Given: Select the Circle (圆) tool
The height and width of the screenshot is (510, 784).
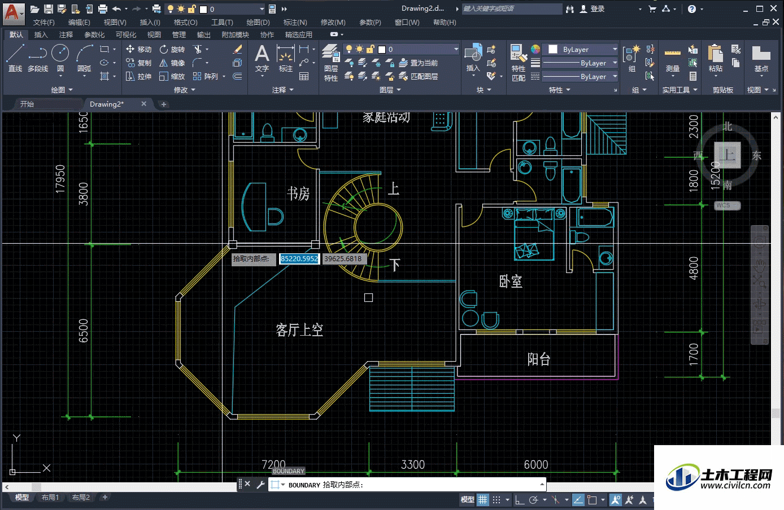Looking at the screenshot, I should tap(60, 59).
